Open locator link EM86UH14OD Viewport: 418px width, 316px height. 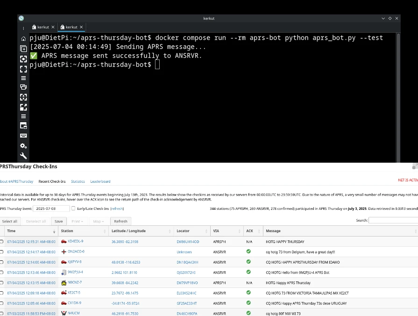(x=188, y=242)
